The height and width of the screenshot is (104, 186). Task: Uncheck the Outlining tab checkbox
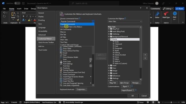[x=111, y=34]
